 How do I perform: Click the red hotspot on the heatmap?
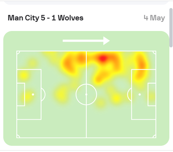(x=103, y=58)
